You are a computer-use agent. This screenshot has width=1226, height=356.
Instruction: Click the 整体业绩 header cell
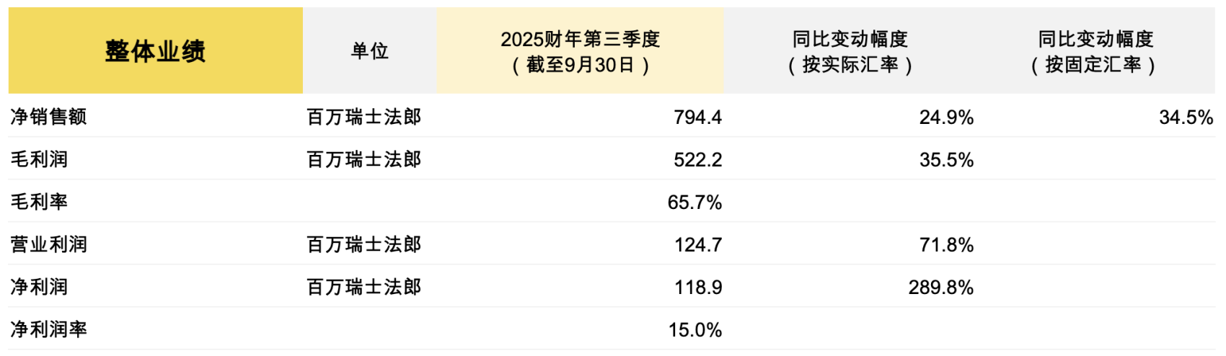(155, 51)
